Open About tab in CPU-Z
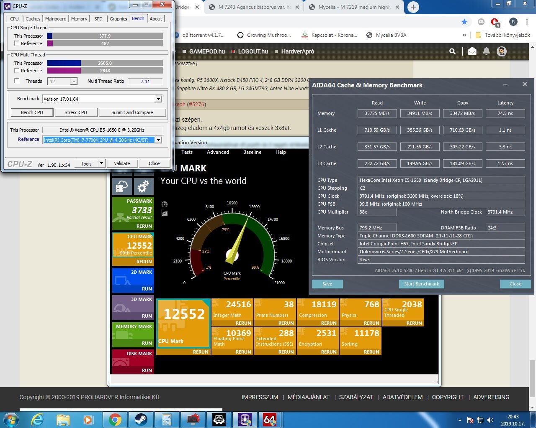The width and height of the screenshot is (536, 428). tap(156, 19)
